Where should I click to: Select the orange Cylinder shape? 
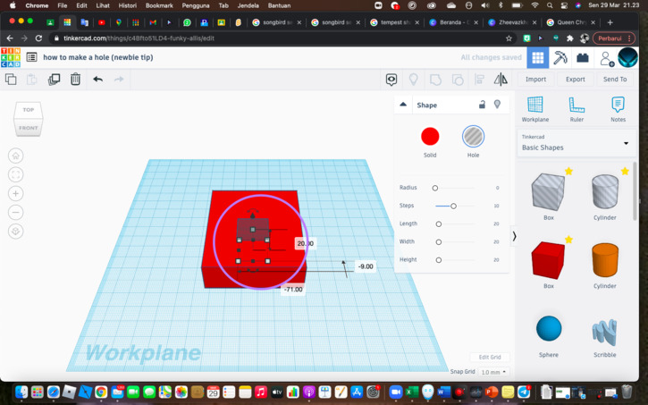tap(605, 260)
